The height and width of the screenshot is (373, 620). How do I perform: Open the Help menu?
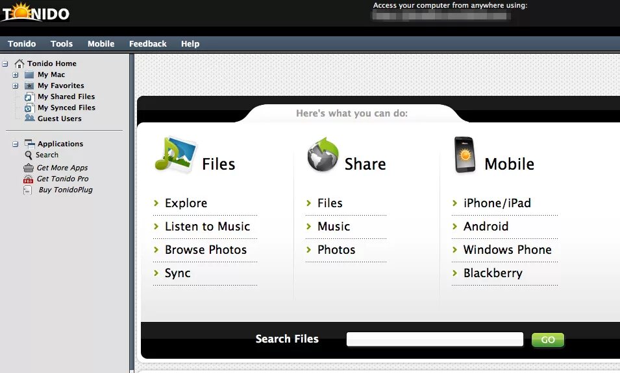(190, 44)
